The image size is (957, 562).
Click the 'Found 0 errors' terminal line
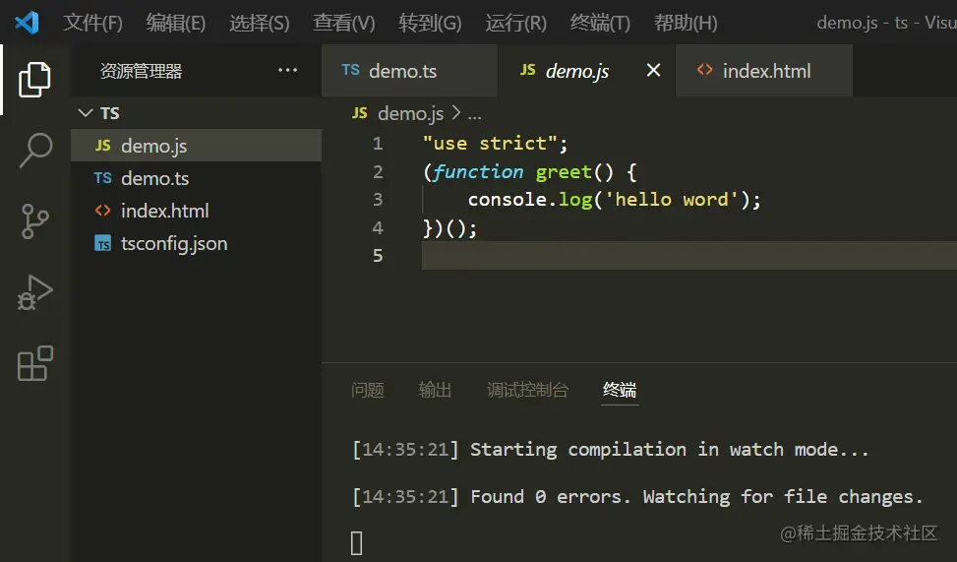click(x=637, y=497)
